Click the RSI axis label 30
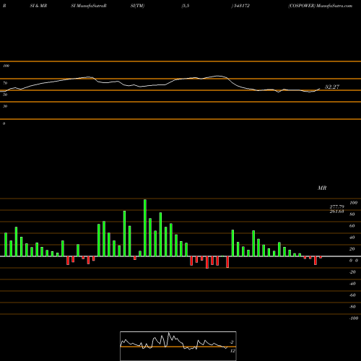 [x=5, y=106]
